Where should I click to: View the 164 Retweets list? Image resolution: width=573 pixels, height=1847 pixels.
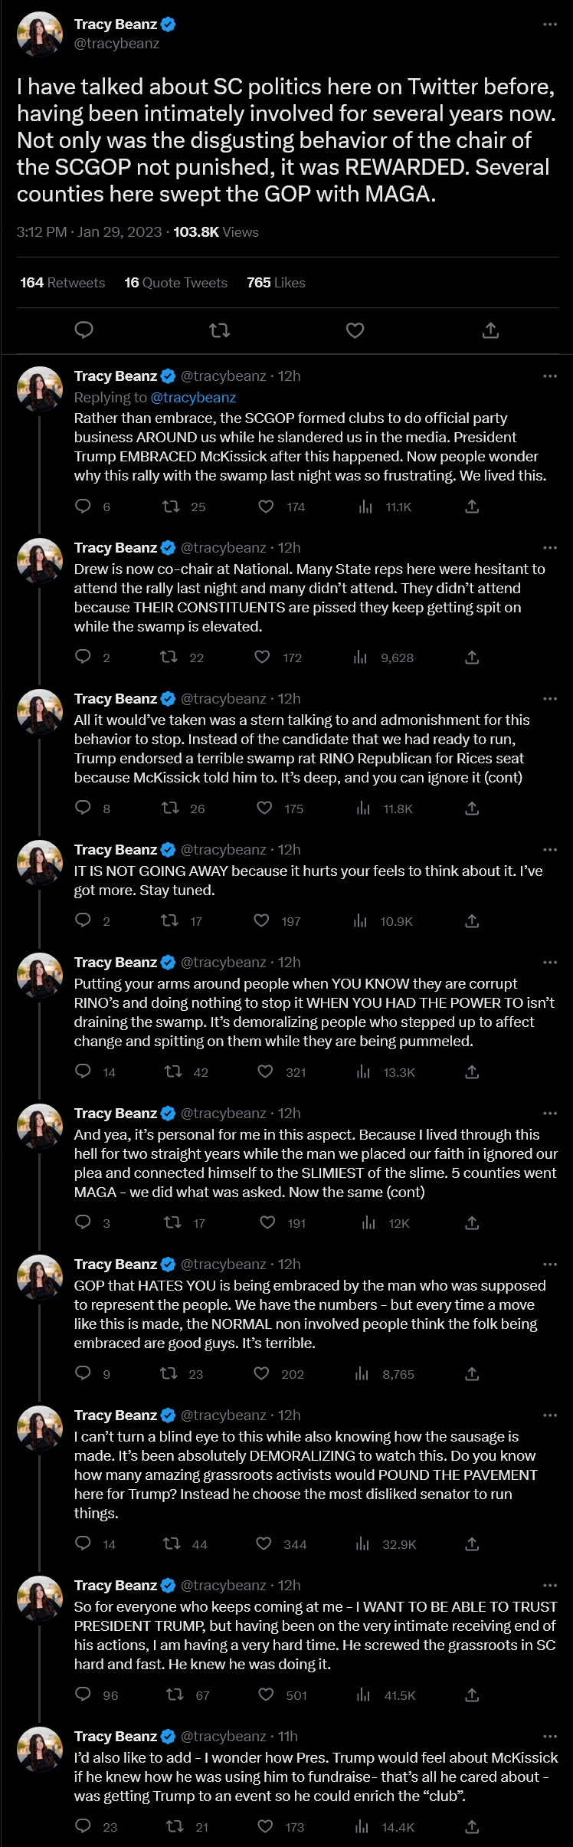click(62, 283)
